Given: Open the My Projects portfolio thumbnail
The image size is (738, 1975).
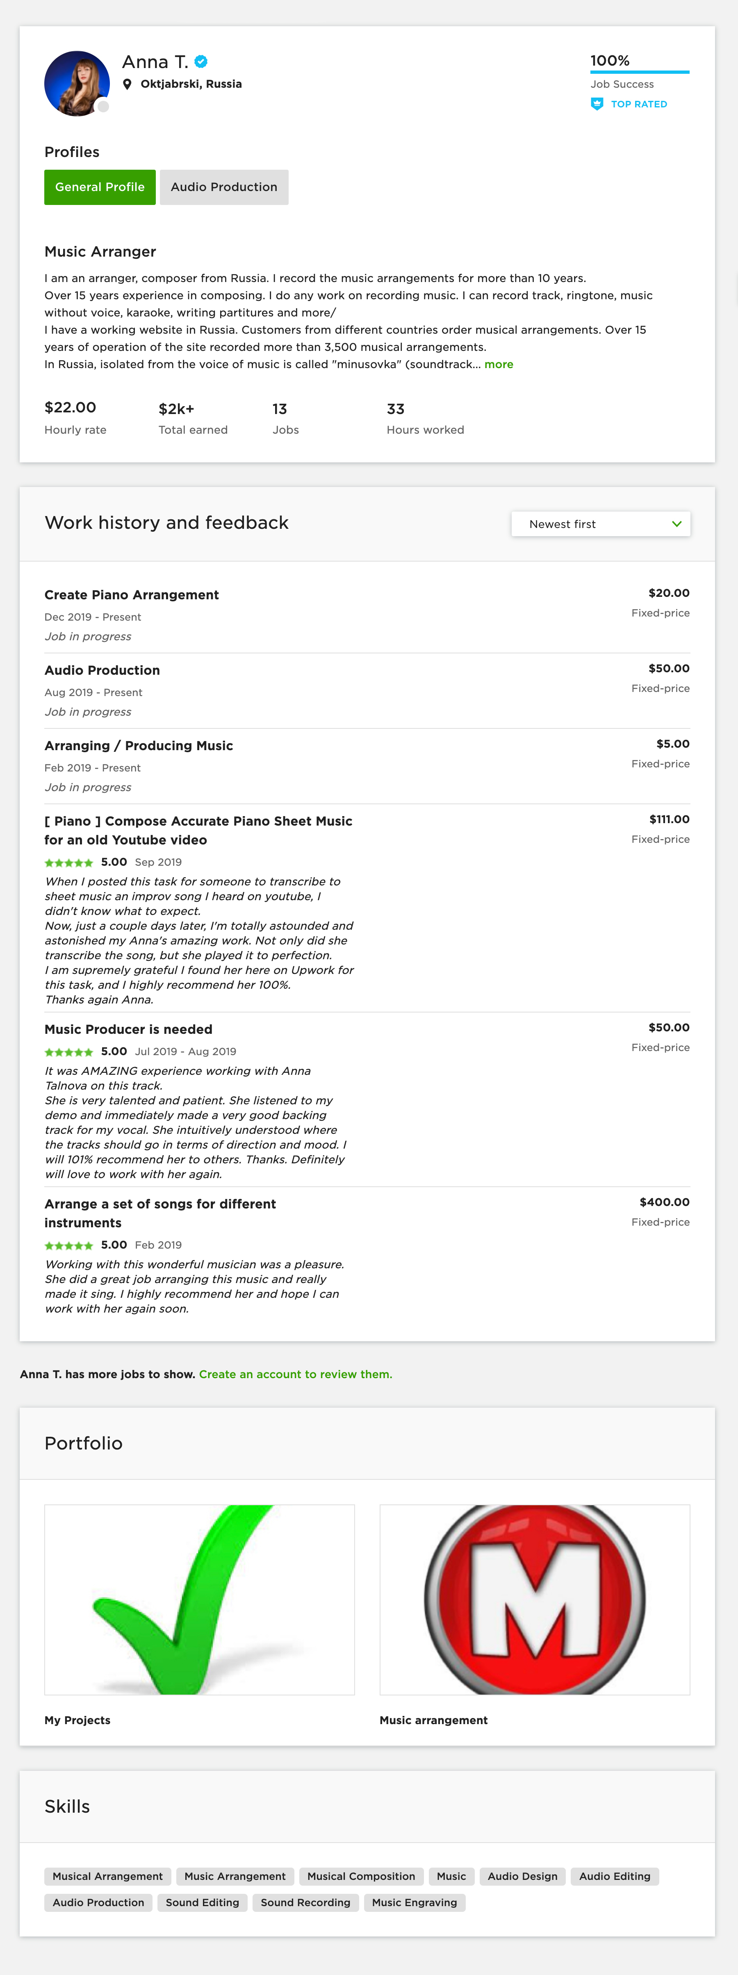Looking at the screenshot, I should [x=199, y=1600].
